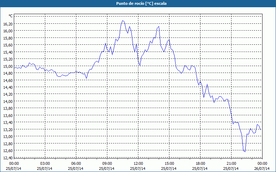Click the 15,60 axis value

[8, 45]
